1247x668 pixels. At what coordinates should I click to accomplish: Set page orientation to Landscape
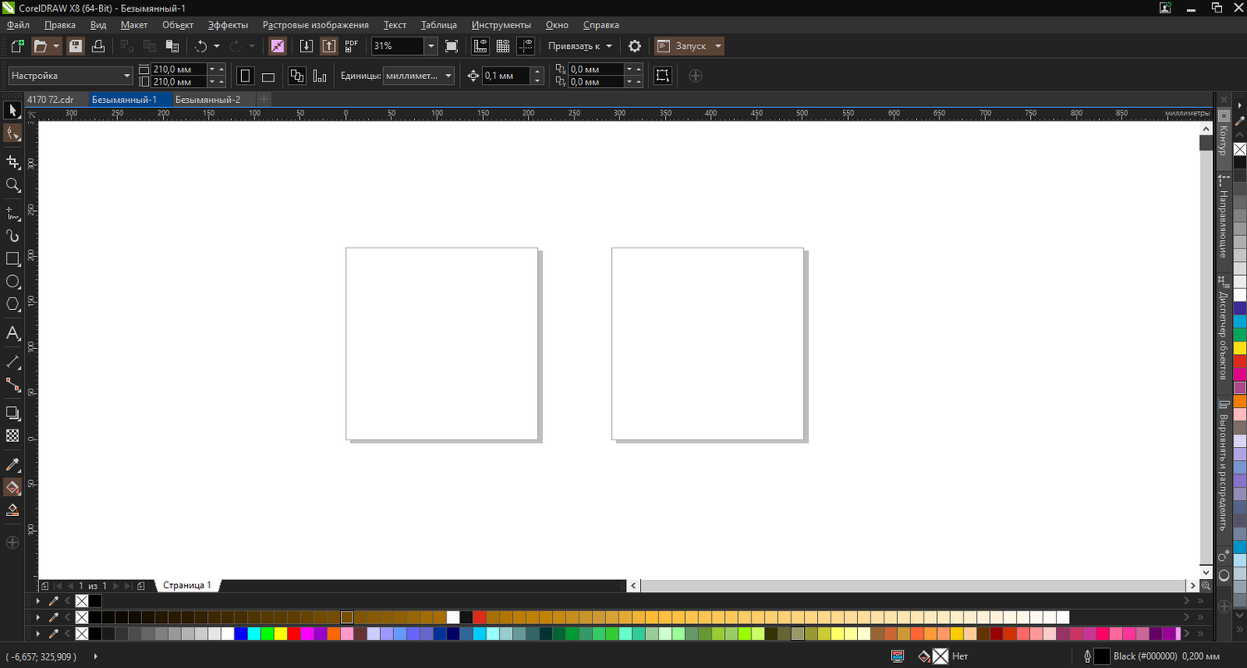tap(268, 76)
